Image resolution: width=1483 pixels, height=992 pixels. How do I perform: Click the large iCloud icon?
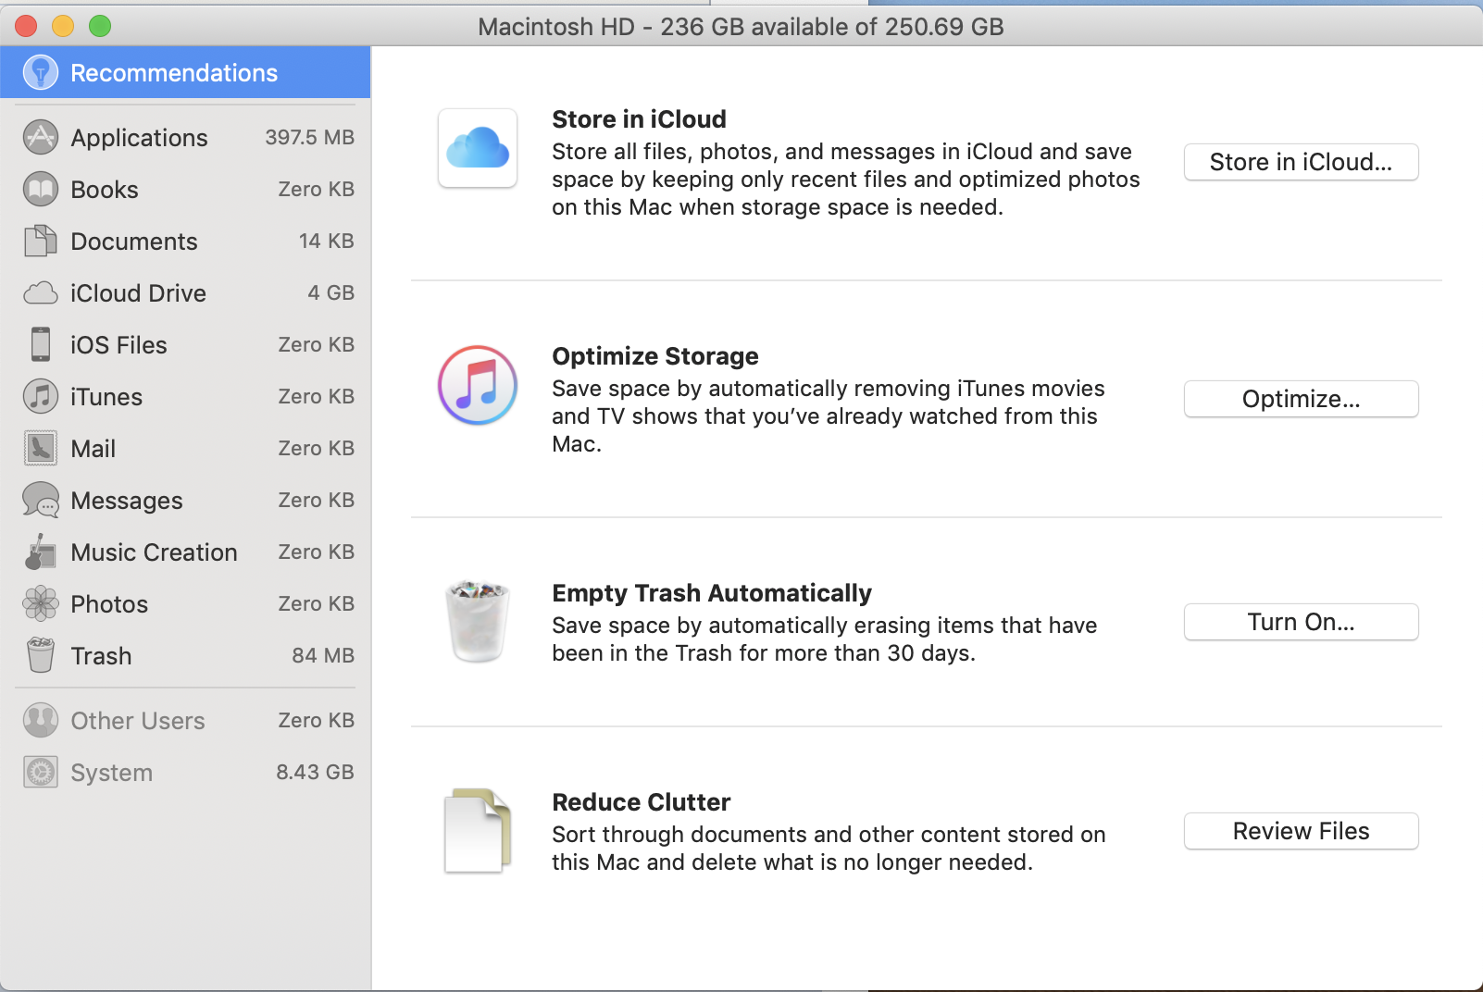point(478,148)
